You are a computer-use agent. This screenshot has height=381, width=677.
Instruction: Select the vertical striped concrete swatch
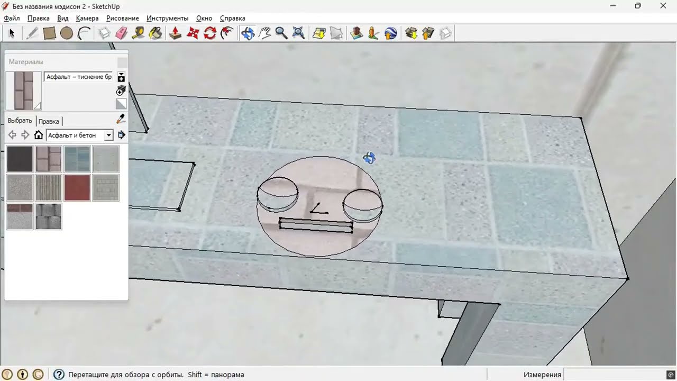(x=48, y=187)
